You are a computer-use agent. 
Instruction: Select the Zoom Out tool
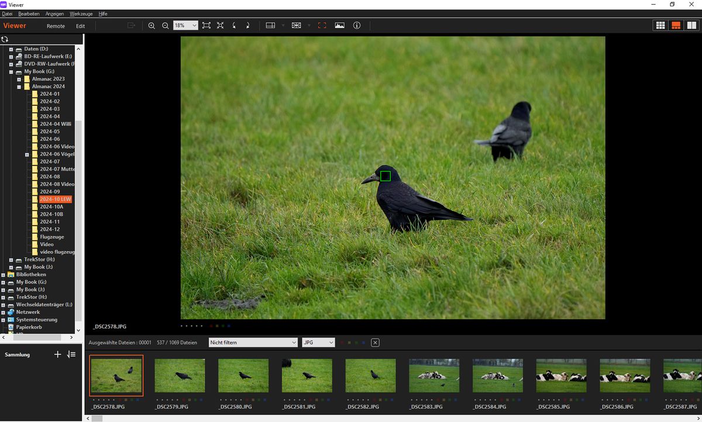click(x=166, y=25)
